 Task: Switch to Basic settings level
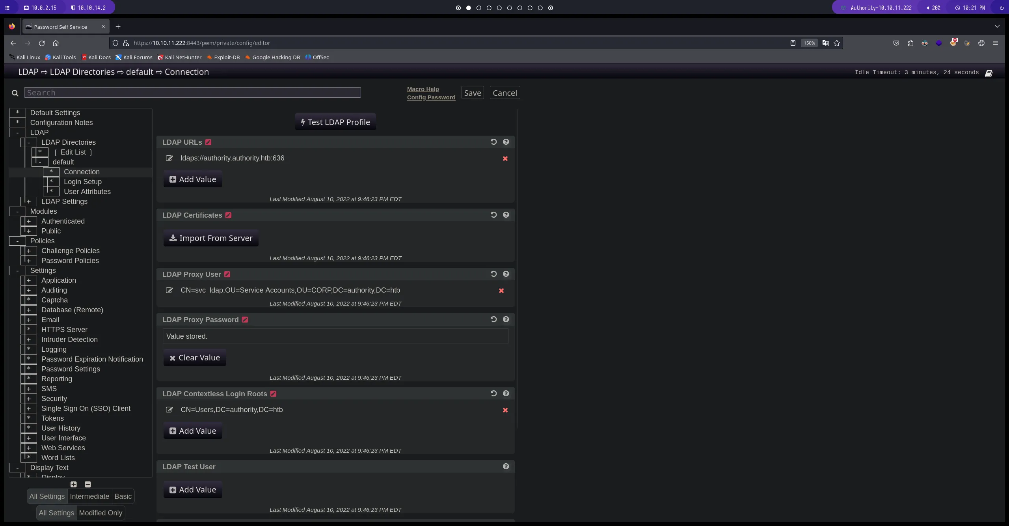123,496
